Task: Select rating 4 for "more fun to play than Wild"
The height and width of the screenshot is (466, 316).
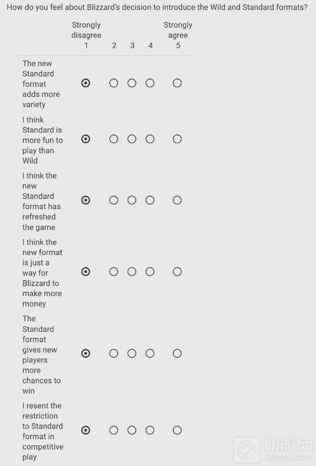Action: point(150,139)
